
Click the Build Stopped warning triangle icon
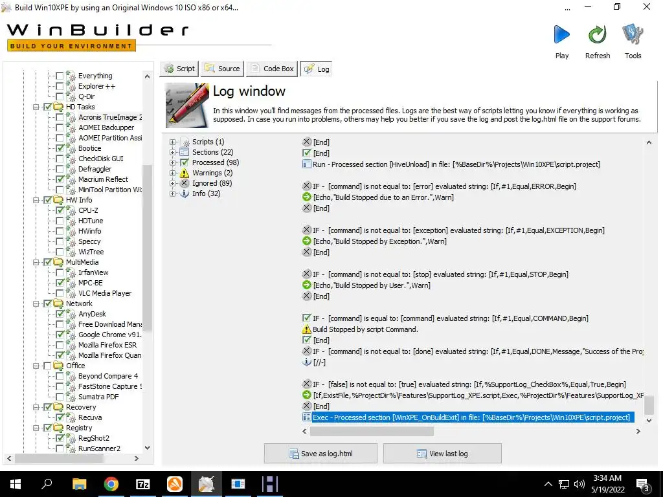[307, 329]
